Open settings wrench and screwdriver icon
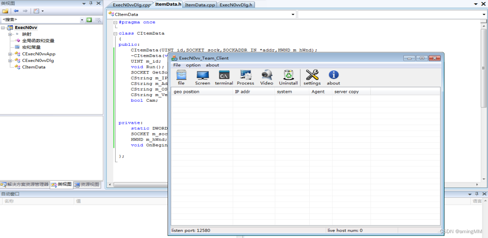 pos(312,75)
